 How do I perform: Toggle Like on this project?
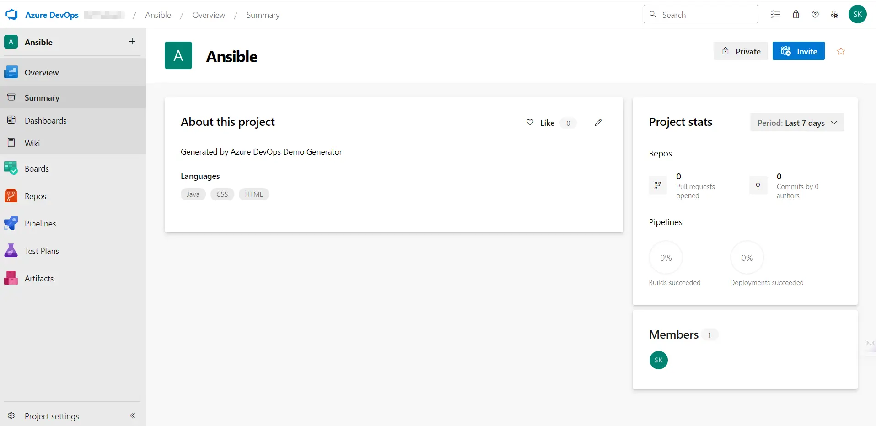(541, 123)
